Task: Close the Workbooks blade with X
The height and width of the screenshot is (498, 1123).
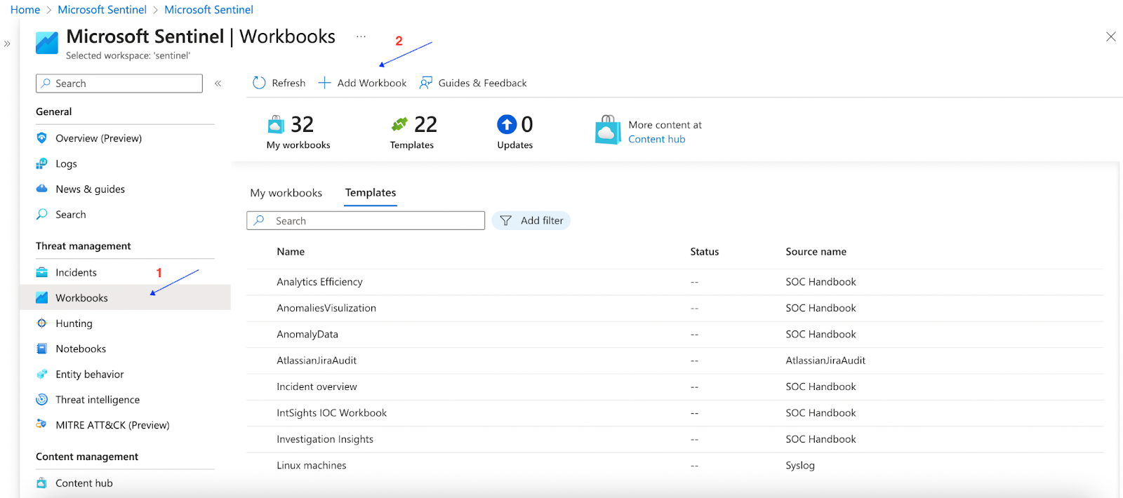Action: coord(1110,36)
